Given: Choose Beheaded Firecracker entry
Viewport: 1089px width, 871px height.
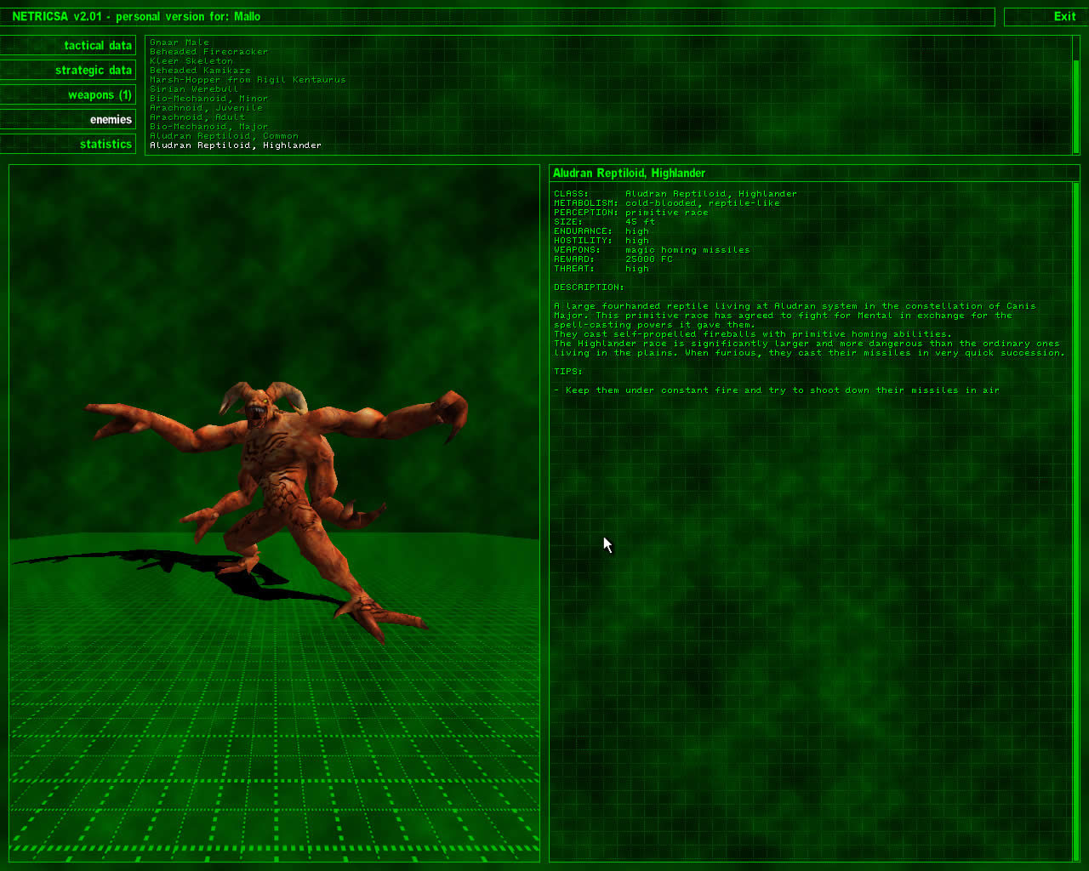Looking at the screenshot, I should click(208, 52).
